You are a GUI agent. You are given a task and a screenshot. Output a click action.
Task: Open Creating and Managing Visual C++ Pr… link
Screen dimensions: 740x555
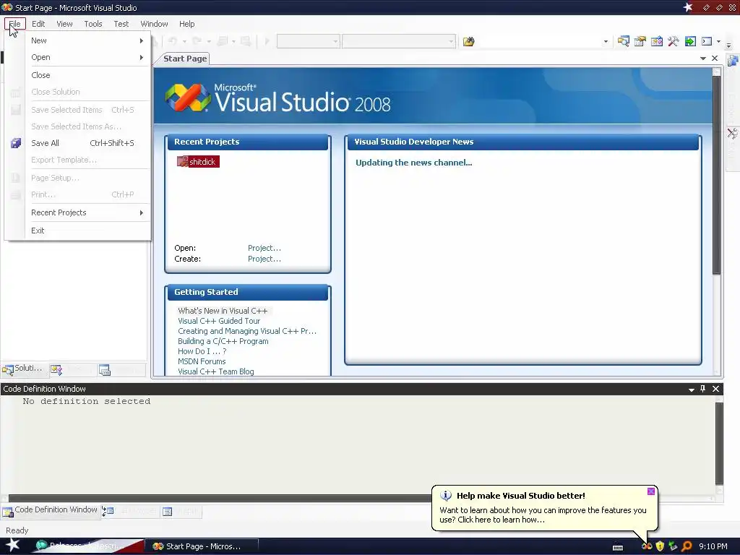tap(247, 331)
